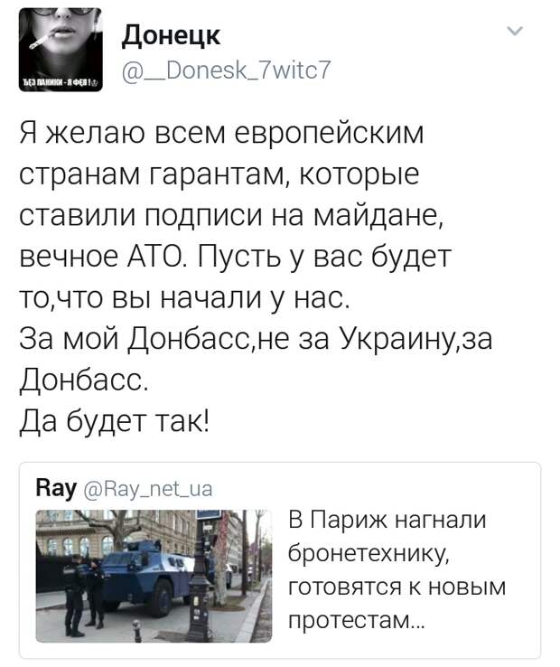560x667 pixels.
Task: Open the quoted text about Париж бронетехнику
Action: (x=397, y=570)
